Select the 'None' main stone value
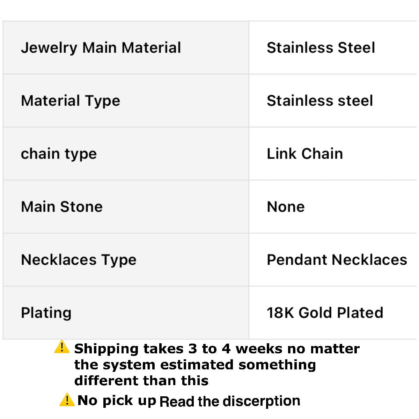The height and width of the screenshot is (419, 419). 286,207
